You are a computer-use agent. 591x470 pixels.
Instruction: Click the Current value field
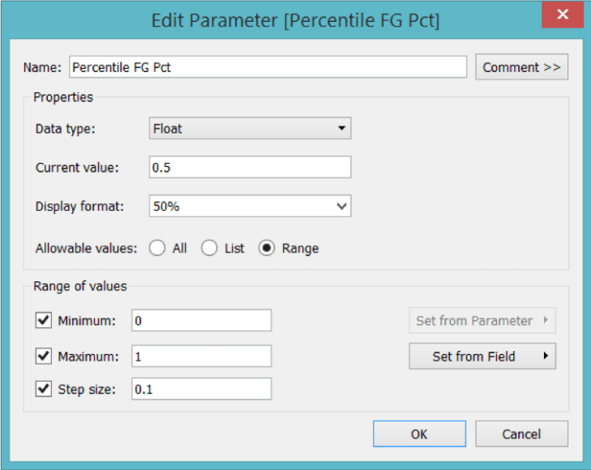click(x=251, y=168)
